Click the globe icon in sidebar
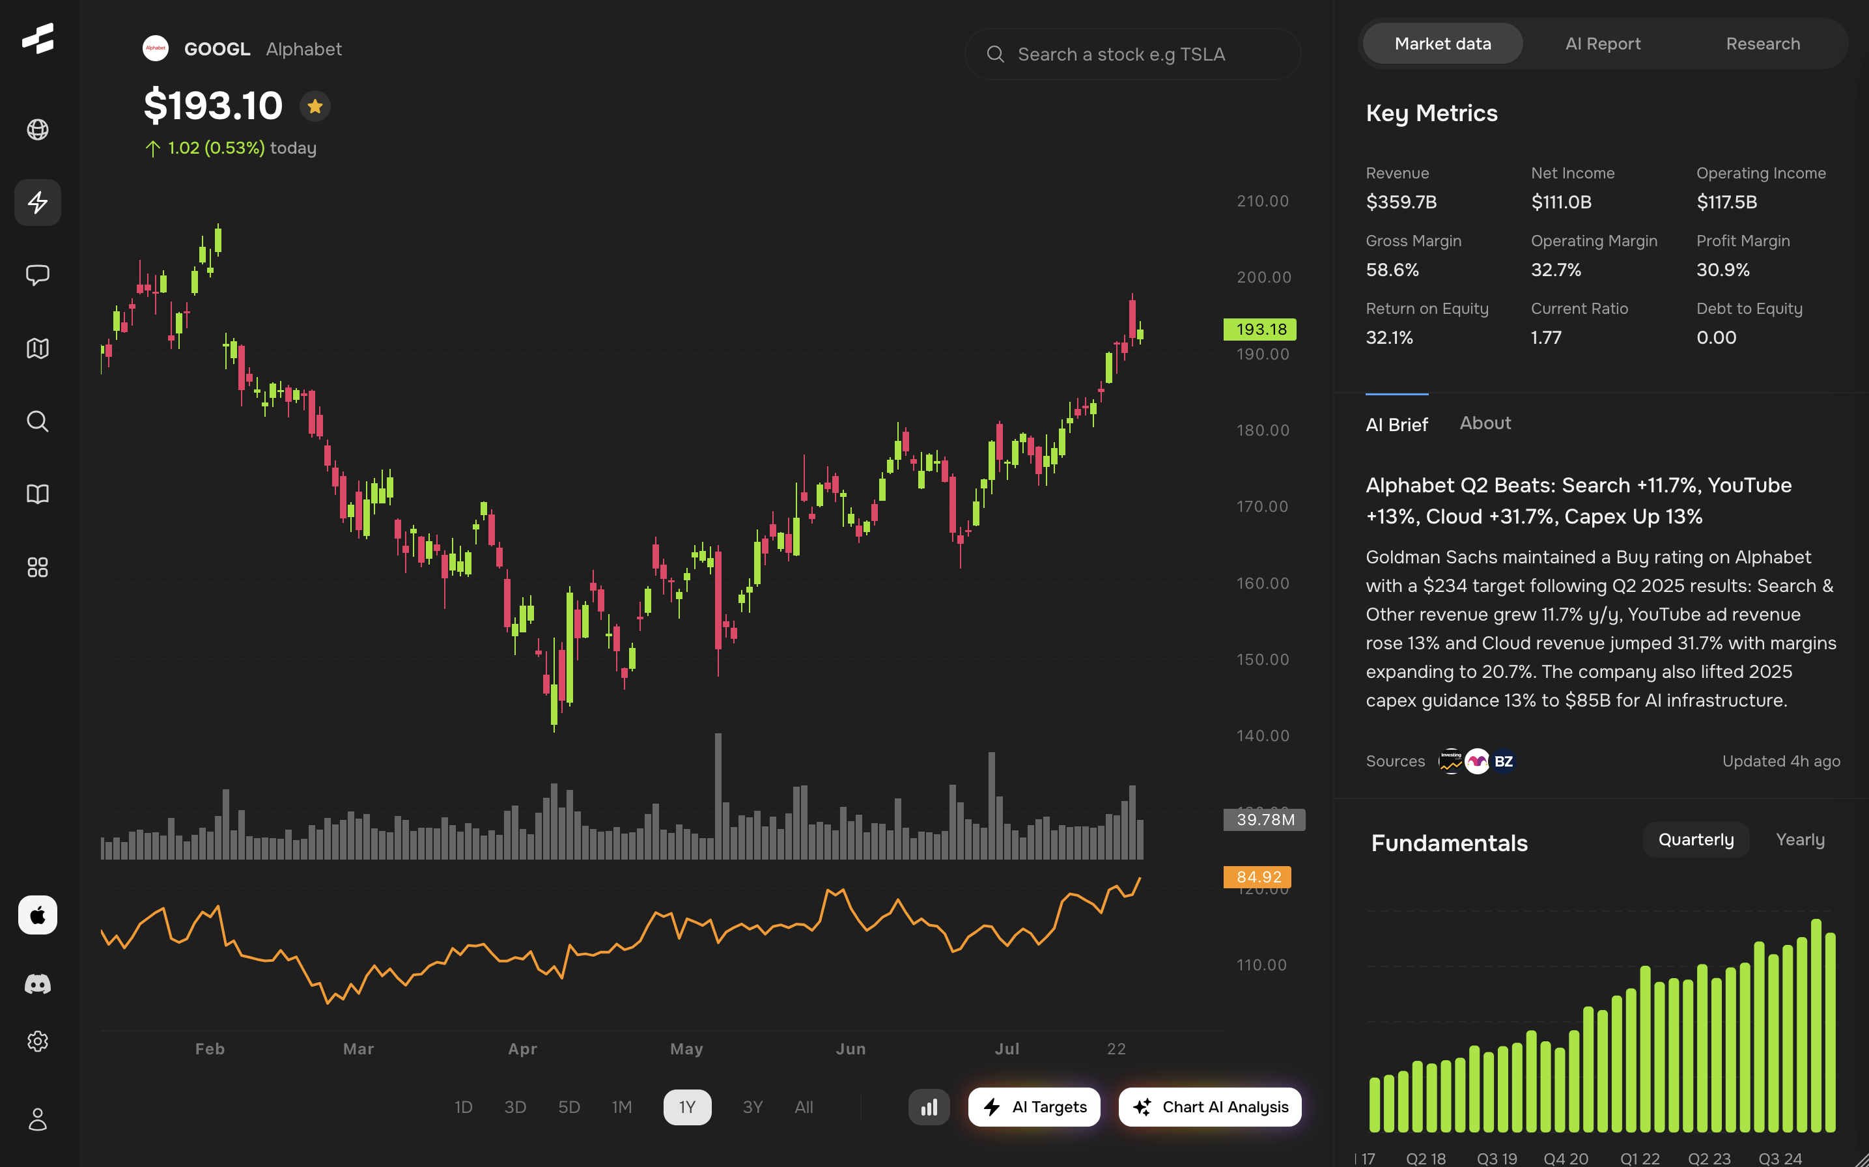 coord(38,129)
